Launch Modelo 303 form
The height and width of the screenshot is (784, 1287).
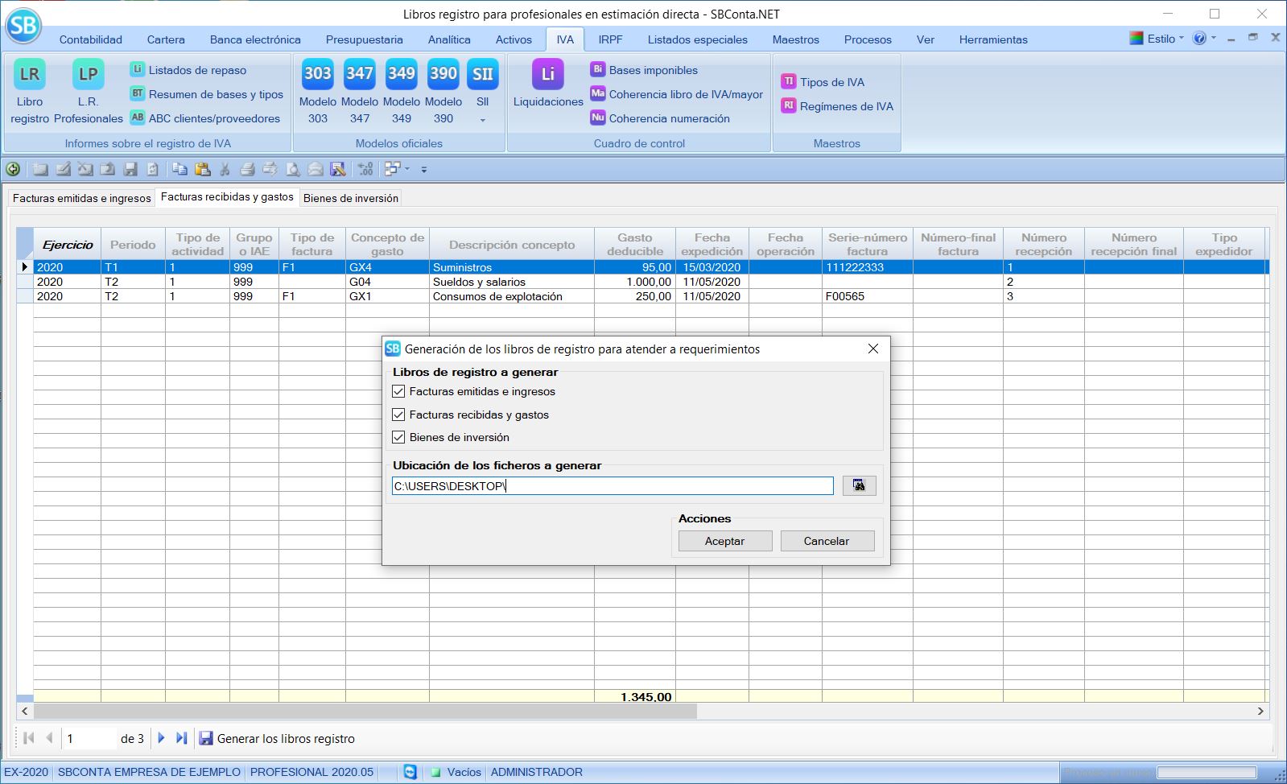(318, 75)
